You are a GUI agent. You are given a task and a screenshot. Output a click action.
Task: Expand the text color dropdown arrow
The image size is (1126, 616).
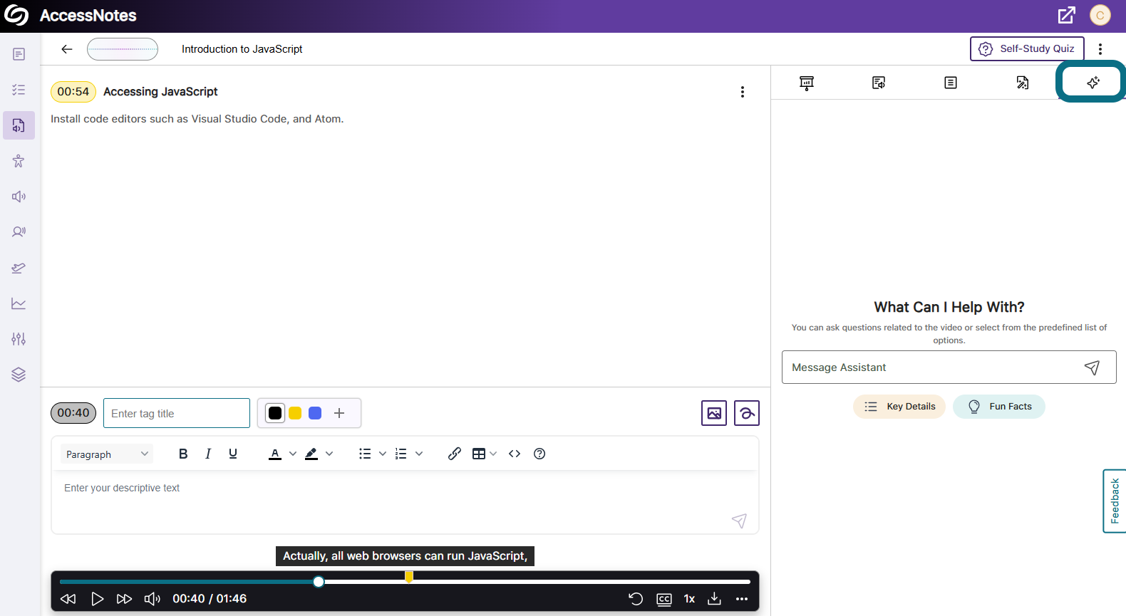click(x=293, y=454)
